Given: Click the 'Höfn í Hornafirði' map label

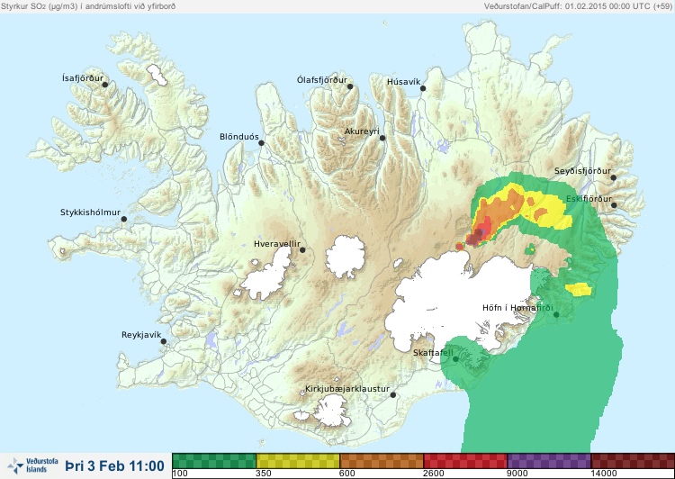Looking at the screenshot, I should tap(517, 308).
